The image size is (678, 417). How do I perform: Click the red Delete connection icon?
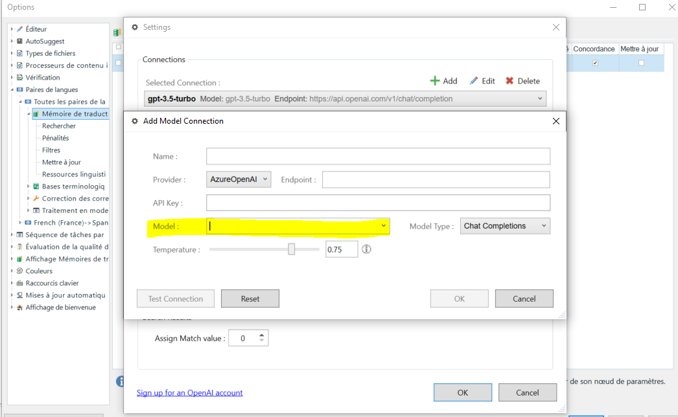509,80
